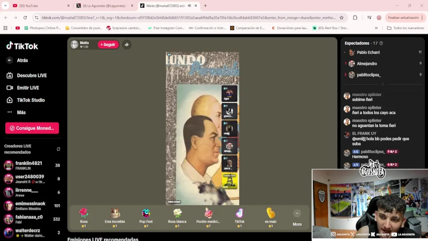Go back with Atrás arrow
Screen dimensions: 428x241
pyautogui.click(x=9, y=60)
